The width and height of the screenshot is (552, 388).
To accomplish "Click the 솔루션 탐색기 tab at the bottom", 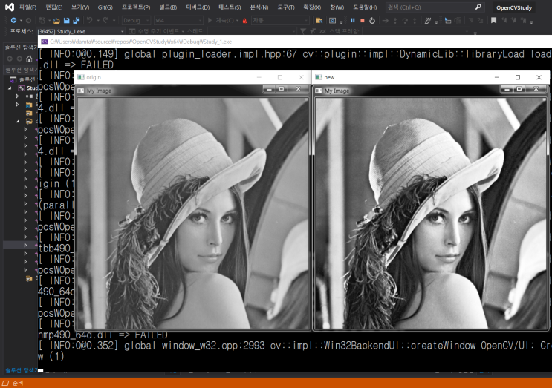I will [21, 370].
